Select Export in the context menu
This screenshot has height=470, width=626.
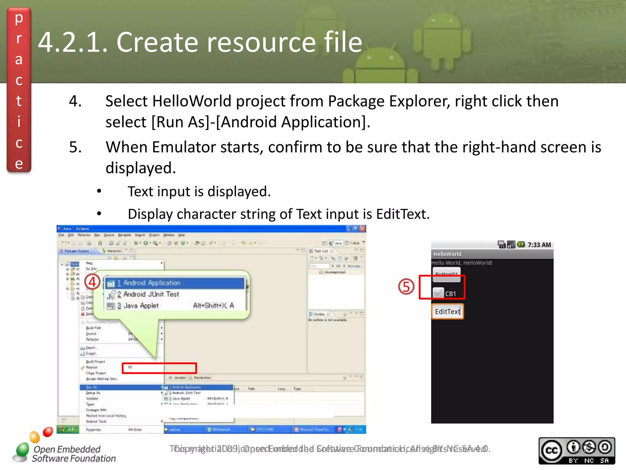pos(121,353)
